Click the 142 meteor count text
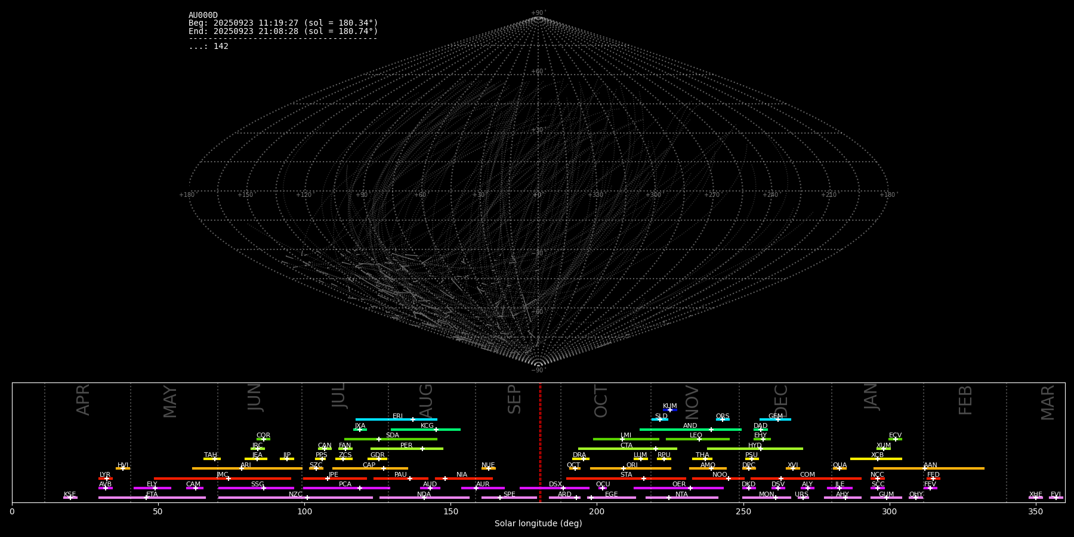Image resolution: width=1074 pixels, height=537 pixels. [208, 46]
